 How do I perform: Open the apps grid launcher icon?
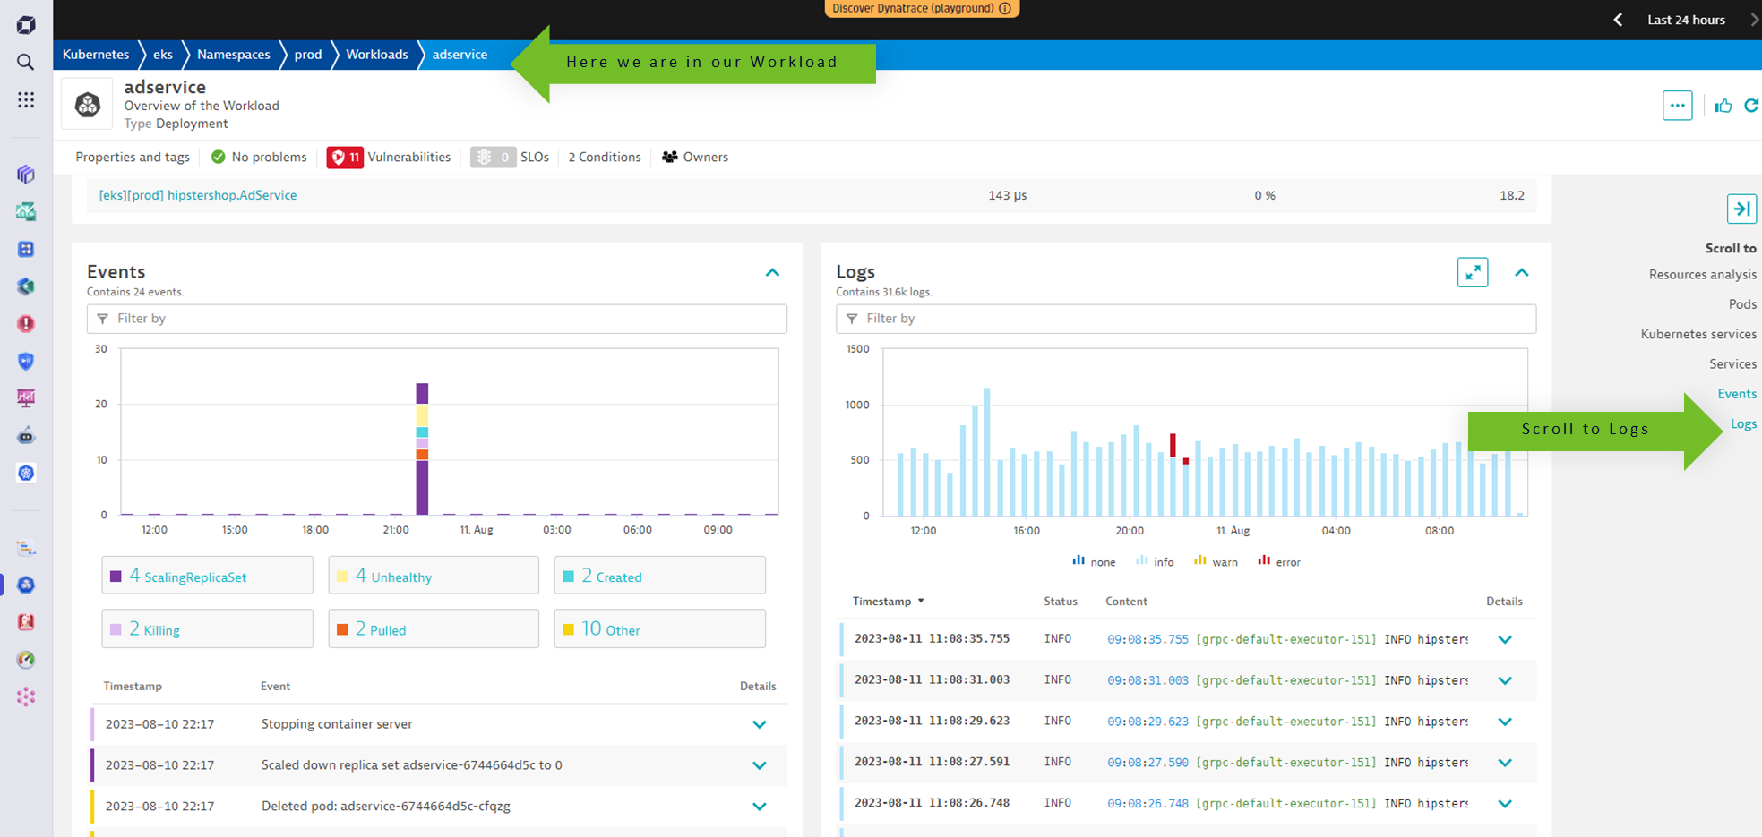26,99
